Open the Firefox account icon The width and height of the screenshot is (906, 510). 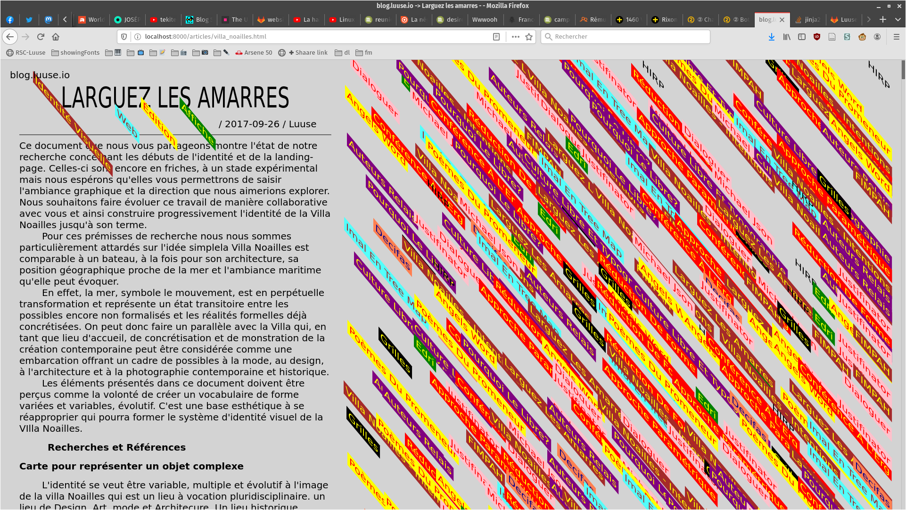click(x=877, y=37)
